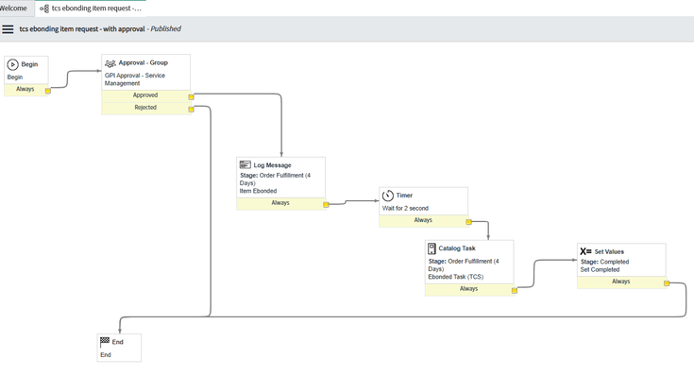
Task: Click the Catalog Task activity icon
Action: pos(432,248)
